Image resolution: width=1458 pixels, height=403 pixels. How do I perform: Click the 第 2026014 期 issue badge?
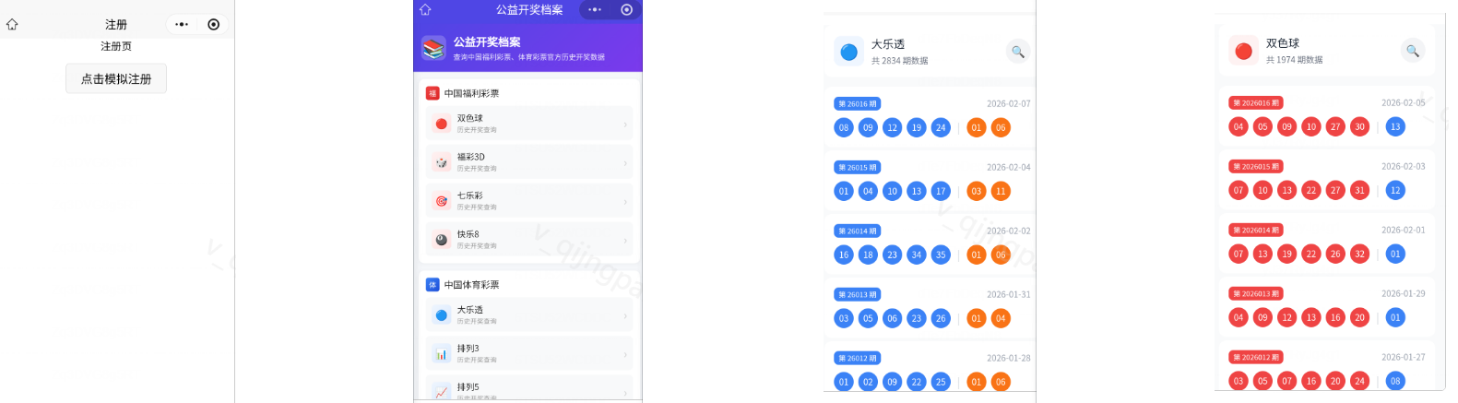pyautogui.click(x=1256, y=231)
